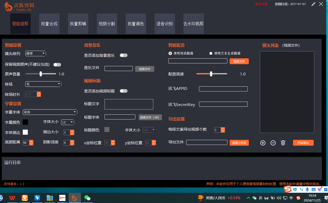Add a clip with the plus icon
The height and width of the screenshot is (203, 328).
pos(263,143)
